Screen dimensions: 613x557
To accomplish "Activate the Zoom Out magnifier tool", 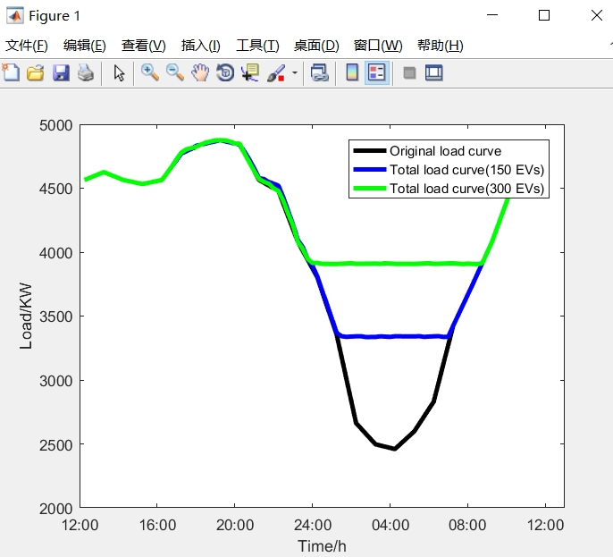I will click(175, 72).
